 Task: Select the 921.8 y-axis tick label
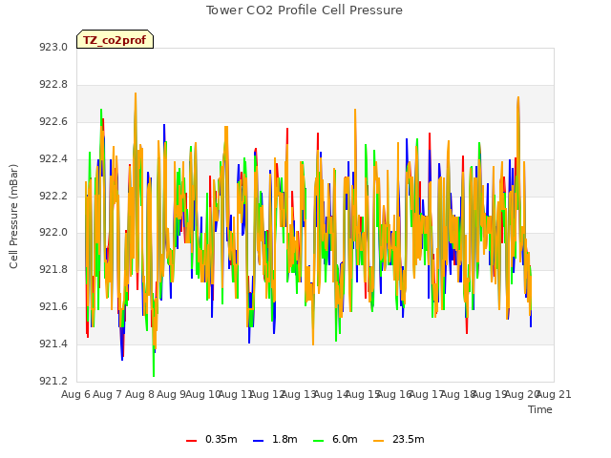[53, 269]
